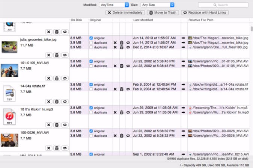Trash the 100-0026_MVI.AVI group
The image size is (253, 168).
pyautogui.click(x=57, y=148)
